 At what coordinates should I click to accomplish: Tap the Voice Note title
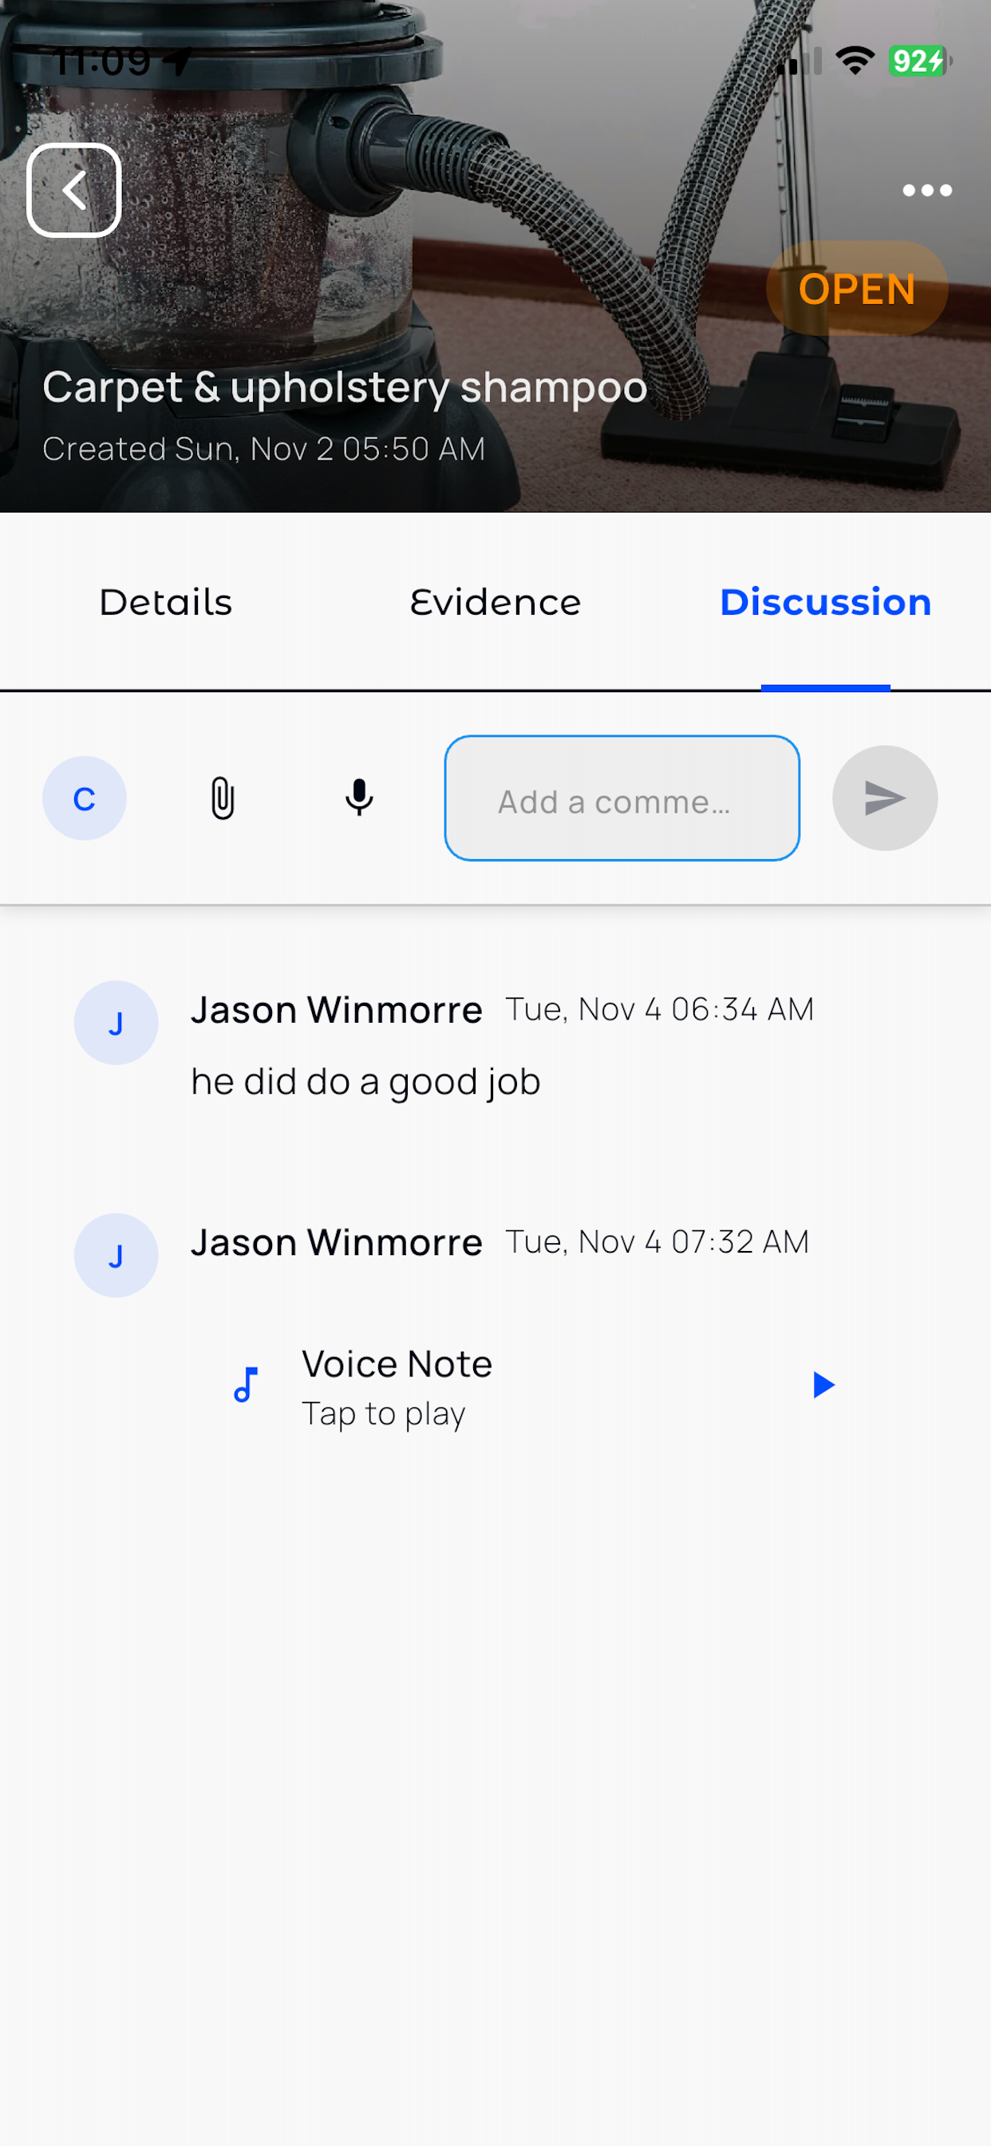click(397, 1364)
